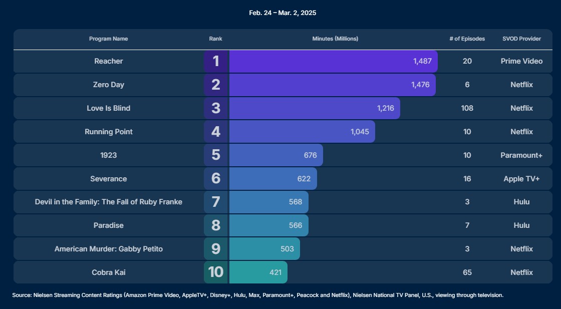Click the Apple TV+ provider label
Viewport: 561px width, 309px height.
coord(521,179)
